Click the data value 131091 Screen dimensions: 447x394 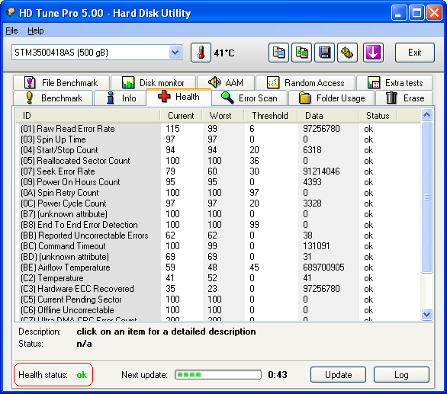(x=317, y=246)
